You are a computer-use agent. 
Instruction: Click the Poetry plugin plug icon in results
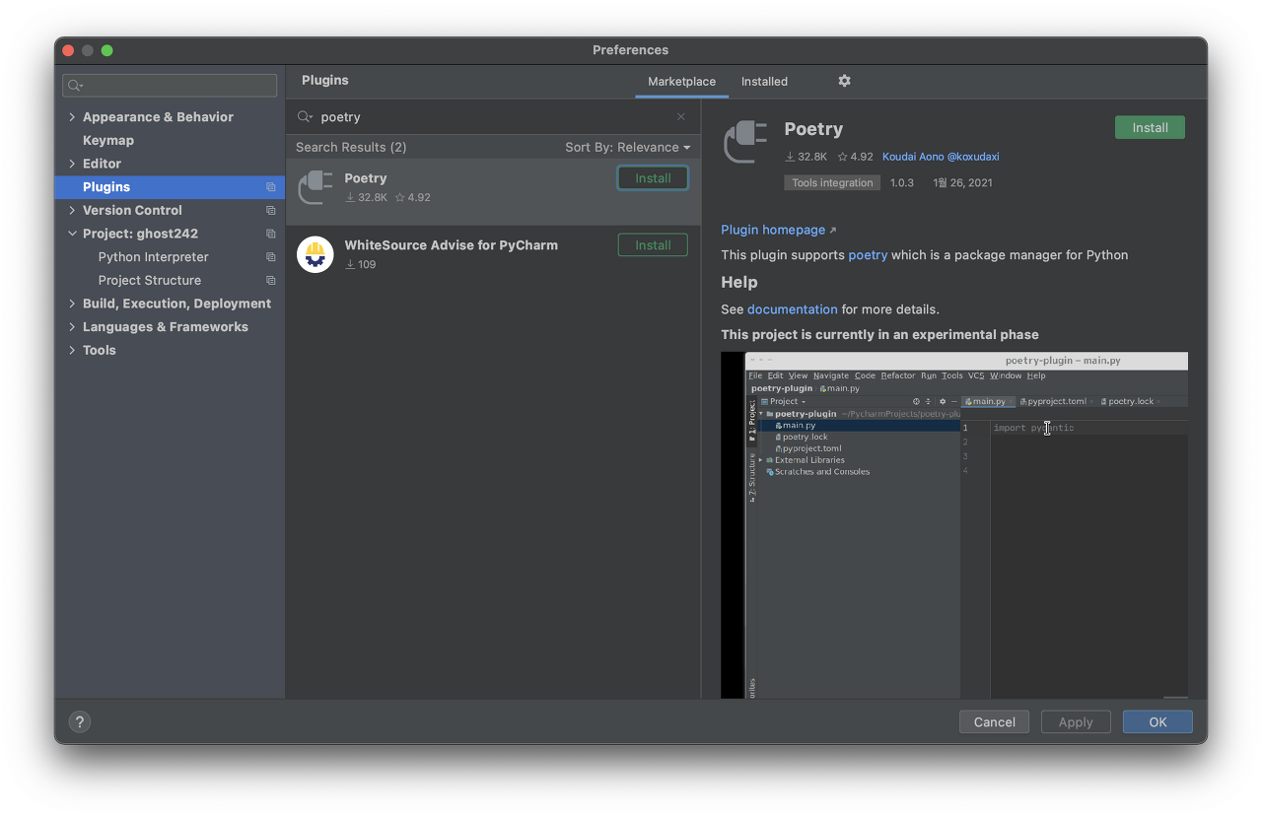pos(315,187)
